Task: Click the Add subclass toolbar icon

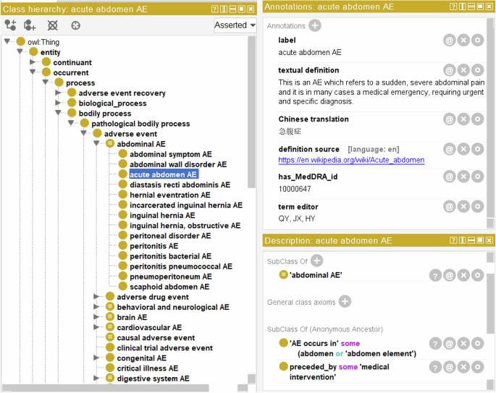Action: pos(10,25)
